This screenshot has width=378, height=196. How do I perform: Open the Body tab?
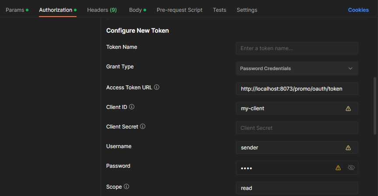(x=137, y=10)
